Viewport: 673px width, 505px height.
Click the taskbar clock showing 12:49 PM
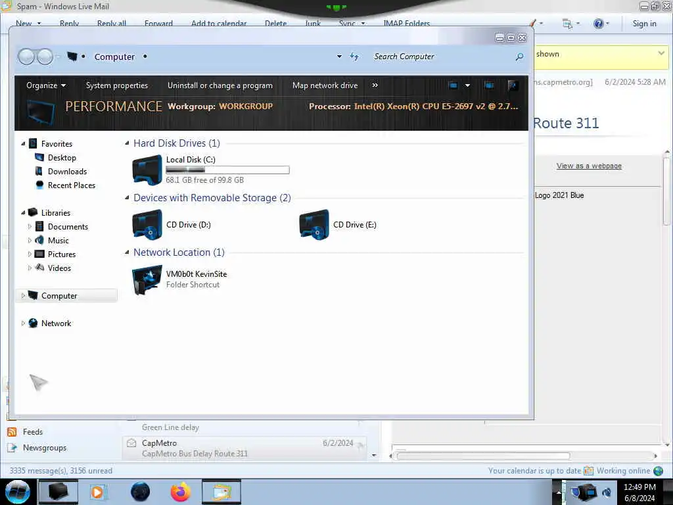coord(639,492)
